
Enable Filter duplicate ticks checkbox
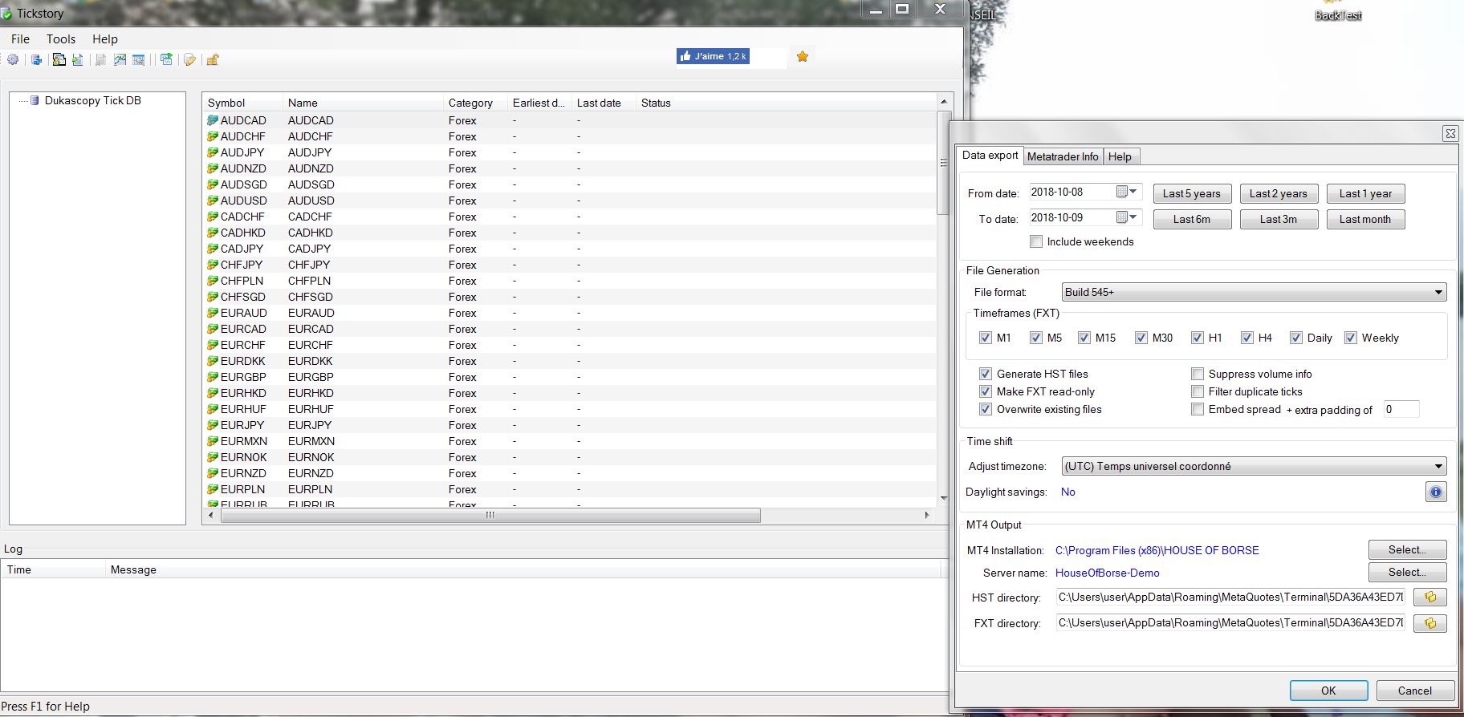pos(1198,391)
